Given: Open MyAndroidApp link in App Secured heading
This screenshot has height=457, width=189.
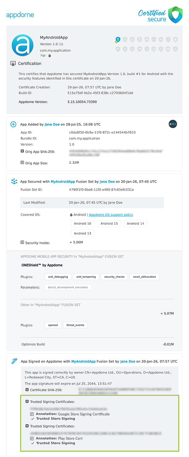Looking at the screenshot, I should tap(63, 182).
